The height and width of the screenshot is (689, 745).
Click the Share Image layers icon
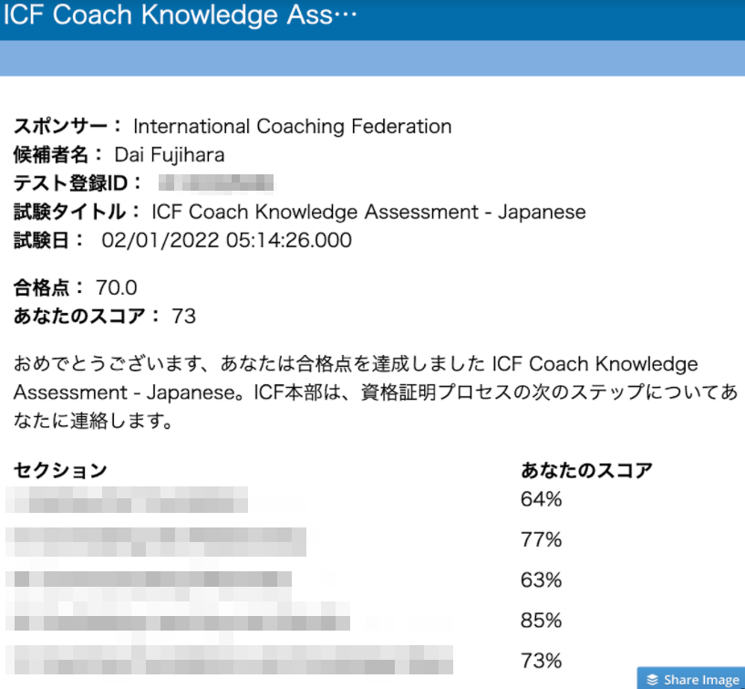653,680
